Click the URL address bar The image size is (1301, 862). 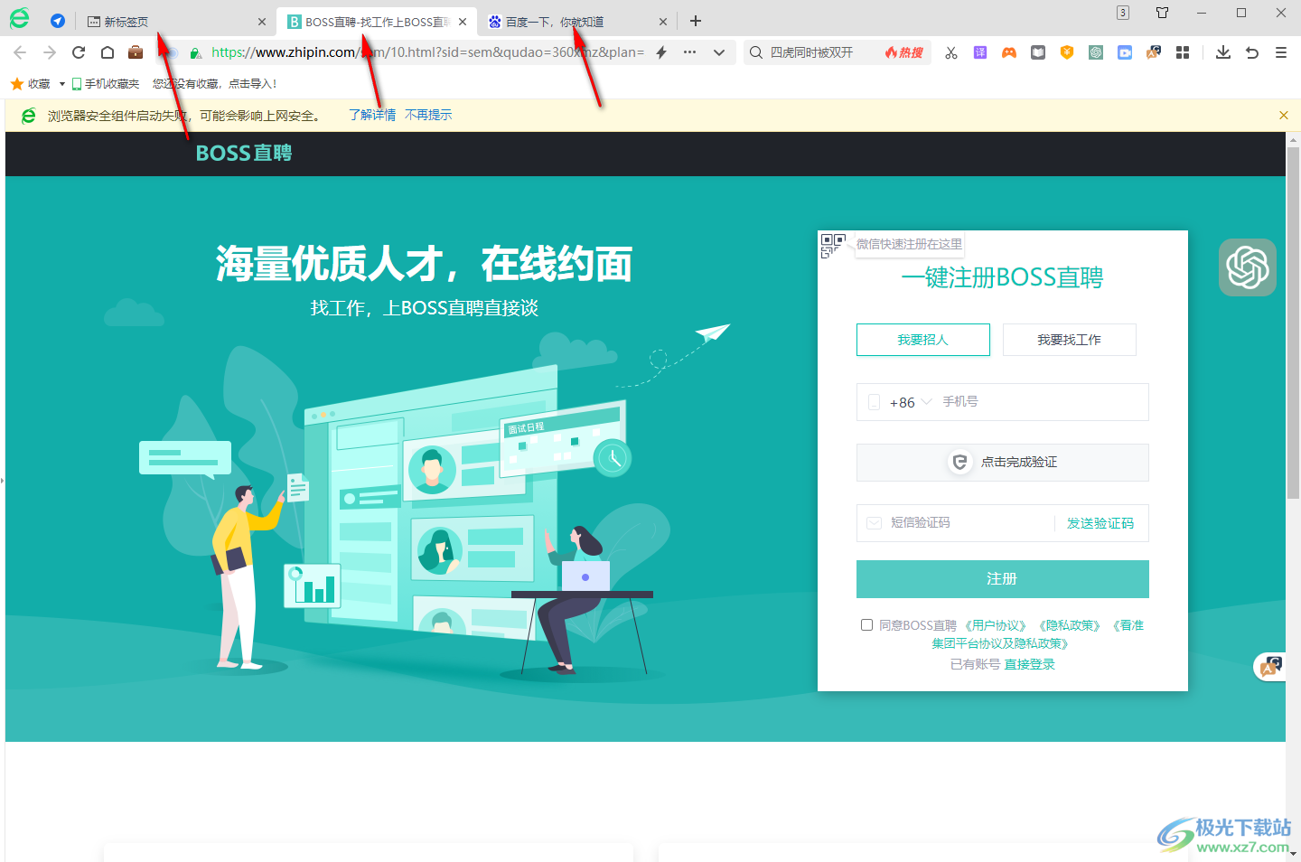click(x=428, y=52)
